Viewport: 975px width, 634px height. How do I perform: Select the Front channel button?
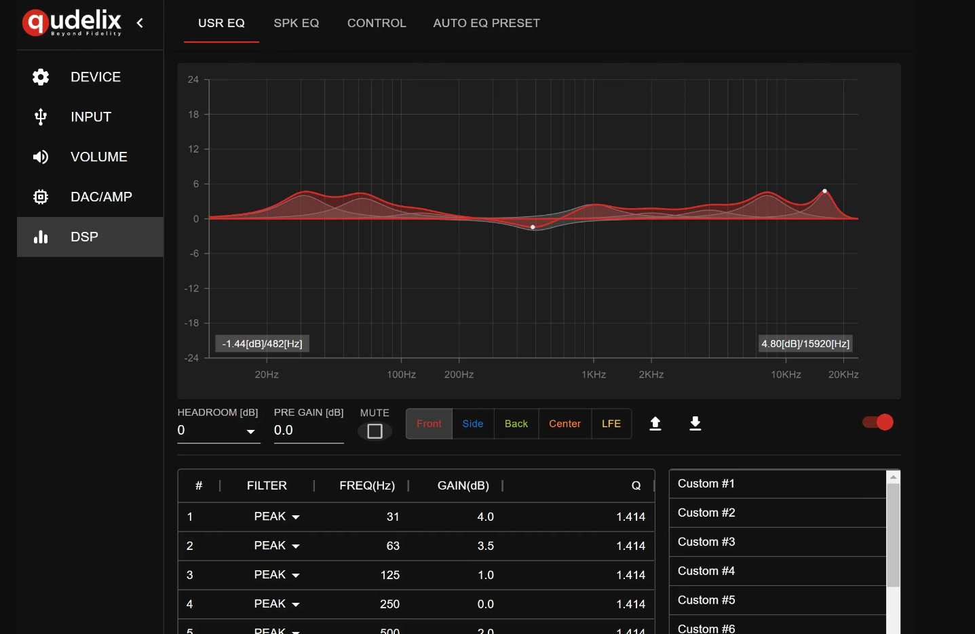[x=429, y=424]
